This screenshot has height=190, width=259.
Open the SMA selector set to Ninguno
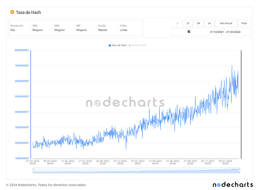(x=40, y=28)
